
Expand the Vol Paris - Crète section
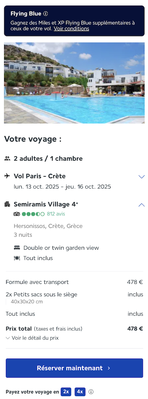[x=141, y=176]
